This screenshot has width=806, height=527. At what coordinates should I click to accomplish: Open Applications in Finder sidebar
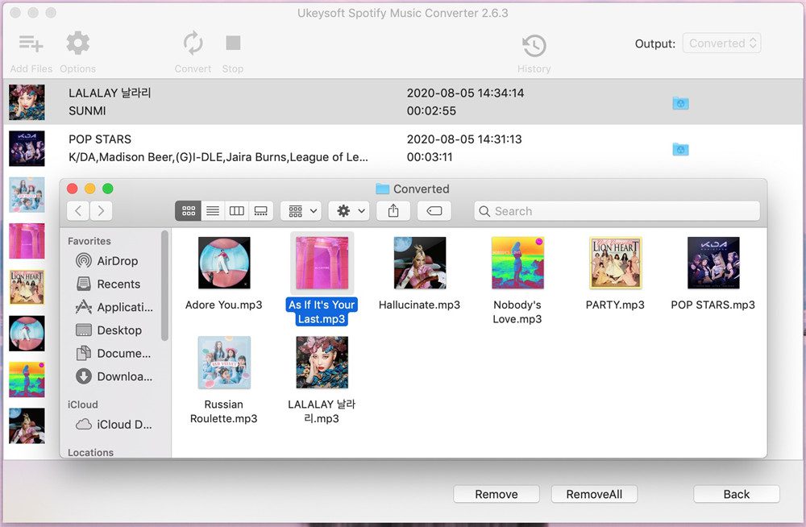(114, 307)
